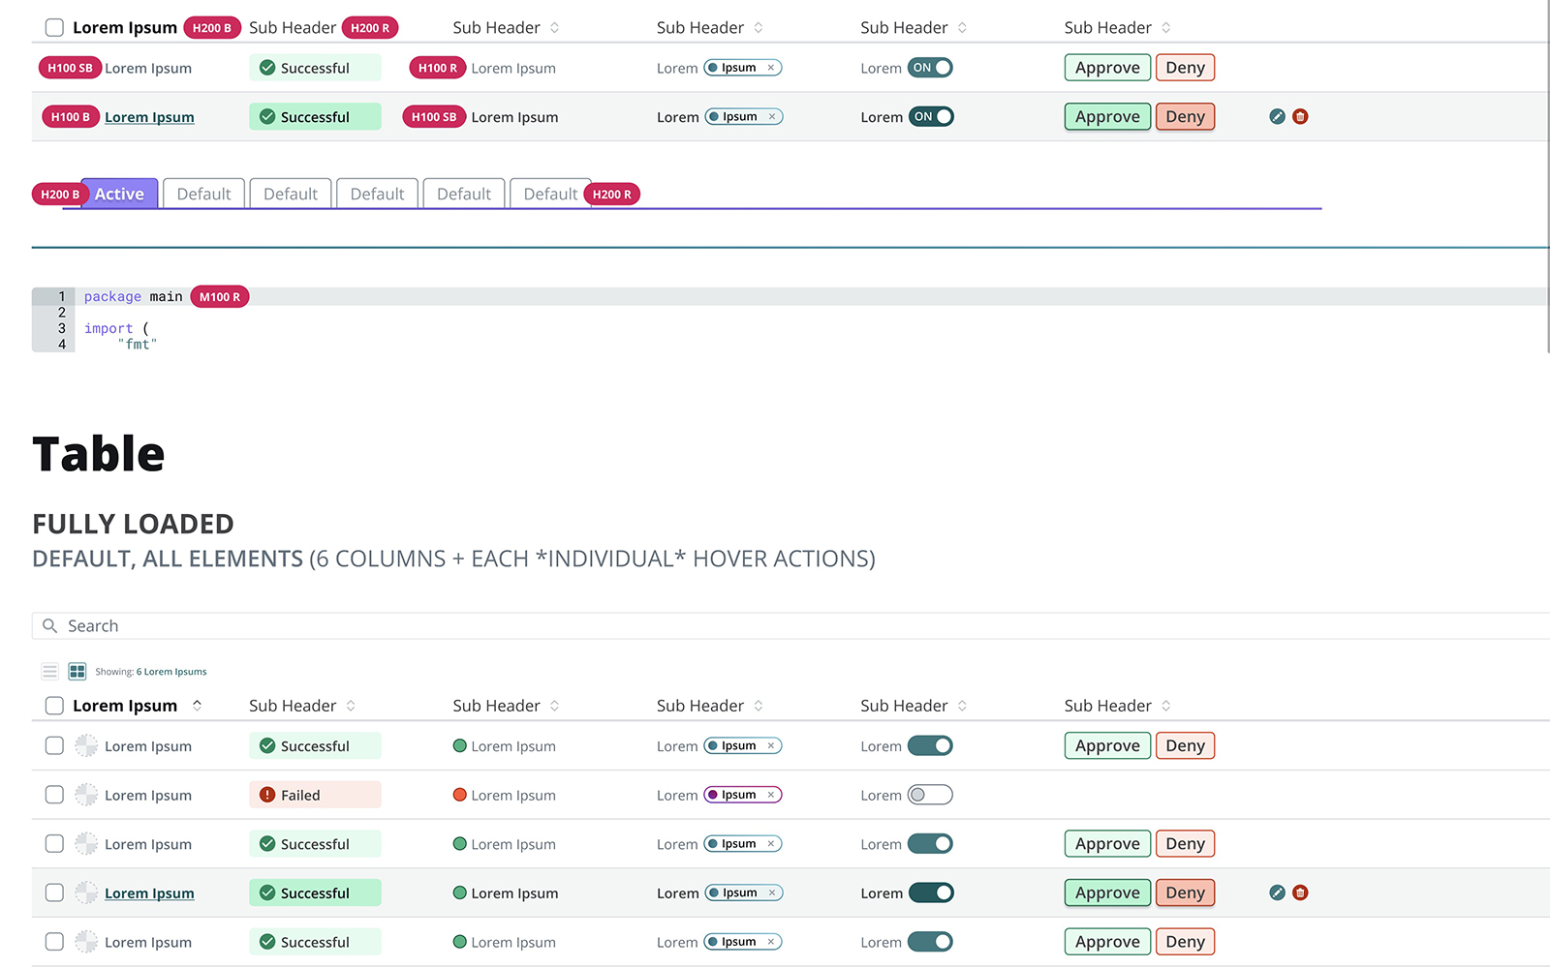Image resolution: width=1550 pixels, height=968 pixels.
Task: Open the underlined Lorem Ipsum link in lower table
Action: click(x=149, y=893)
